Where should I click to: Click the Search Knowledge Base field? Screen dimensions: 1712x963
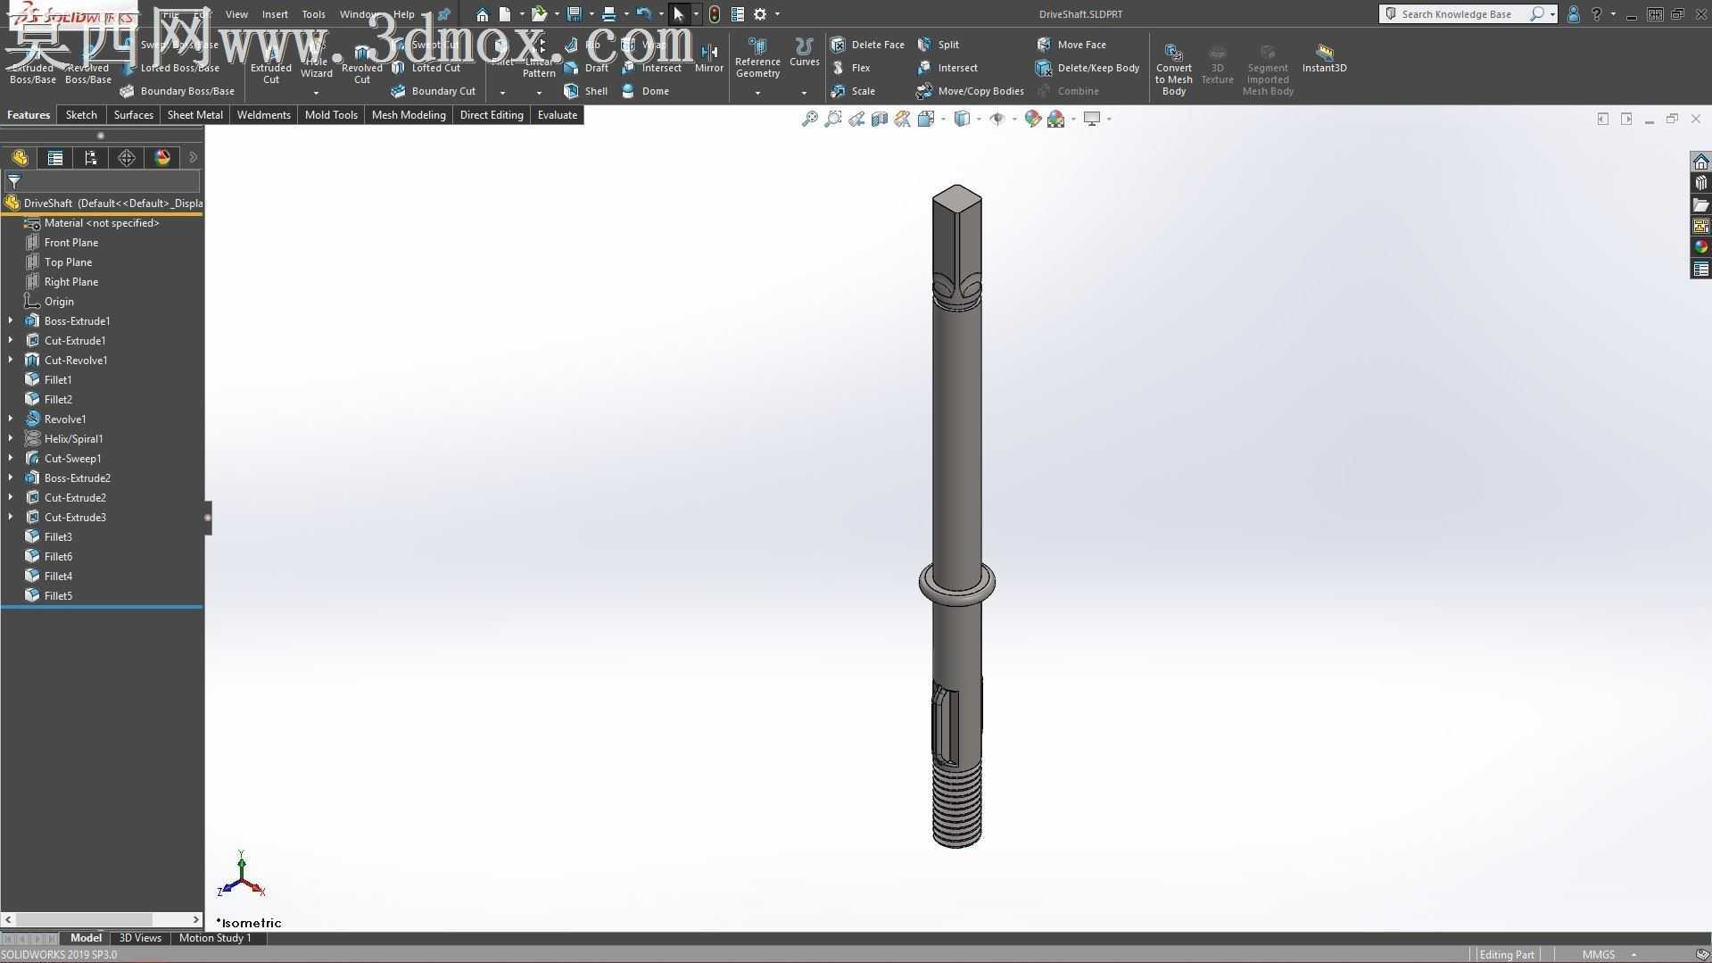(1455, 14)
